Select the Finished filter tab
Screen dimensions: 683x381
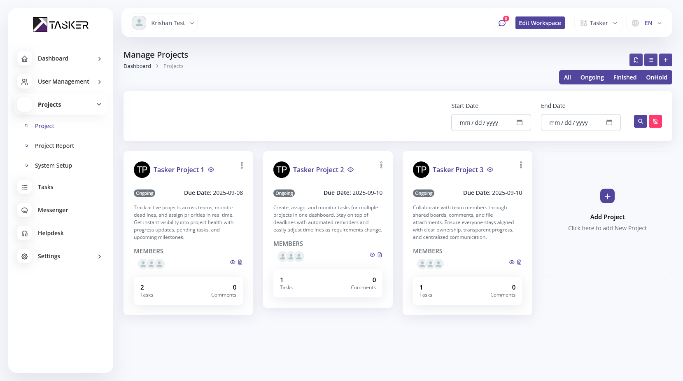click(x=625, y=77)
